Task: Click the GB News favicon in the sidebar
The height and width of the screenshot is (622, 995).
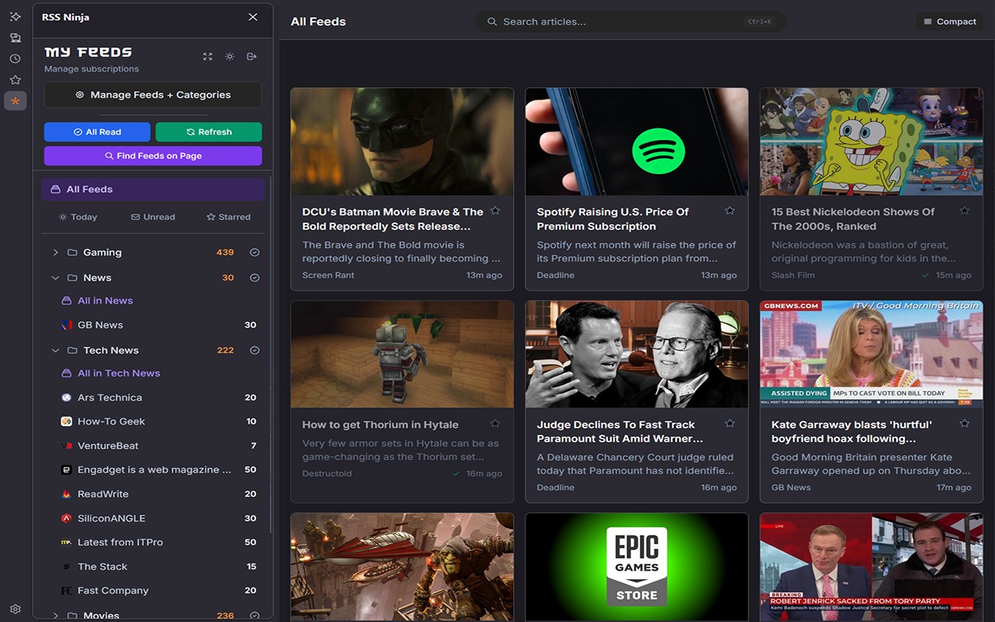Action: pyautogui.click(x=67, y=325)
